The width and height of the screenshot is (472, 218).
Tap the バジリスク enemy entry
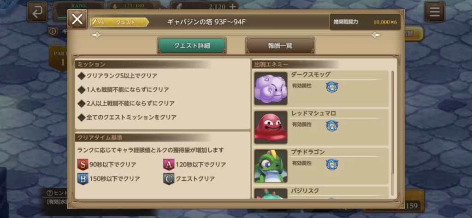point(321,193)
